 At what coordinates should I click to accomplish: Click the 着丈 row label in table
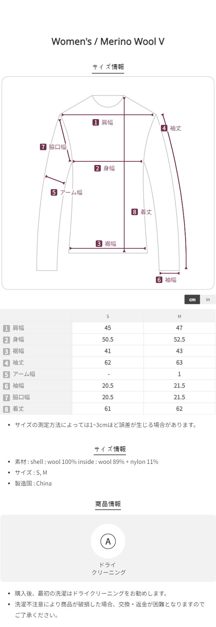click(18, 409)
